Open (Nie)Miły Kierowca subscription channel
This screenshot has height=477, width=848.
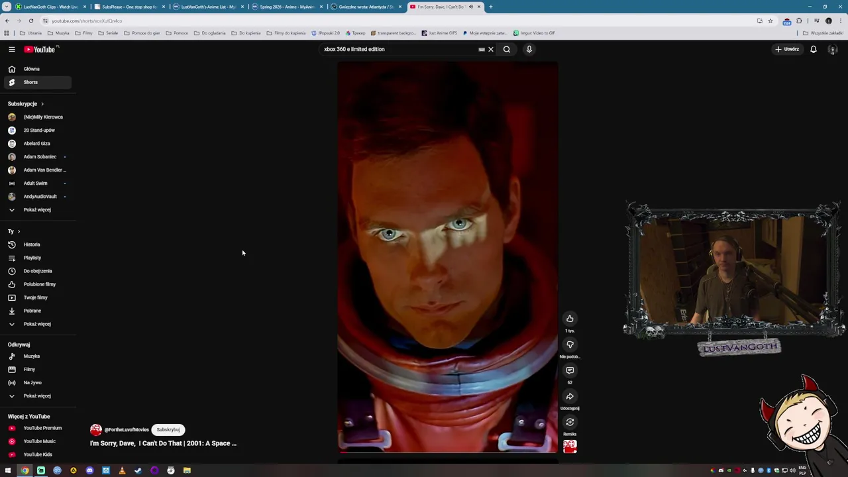tap(36, 117)
